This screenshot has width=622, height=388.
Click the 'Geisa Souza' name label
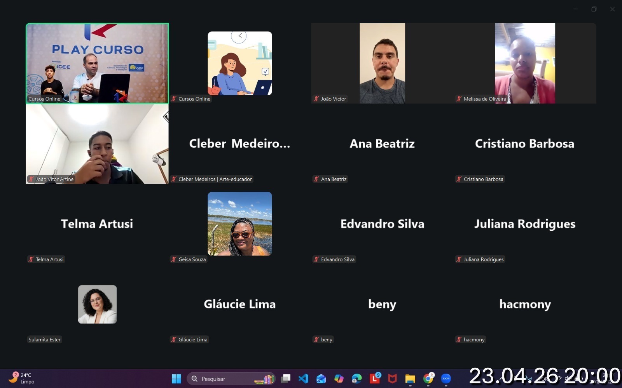(x=192, y=259)
